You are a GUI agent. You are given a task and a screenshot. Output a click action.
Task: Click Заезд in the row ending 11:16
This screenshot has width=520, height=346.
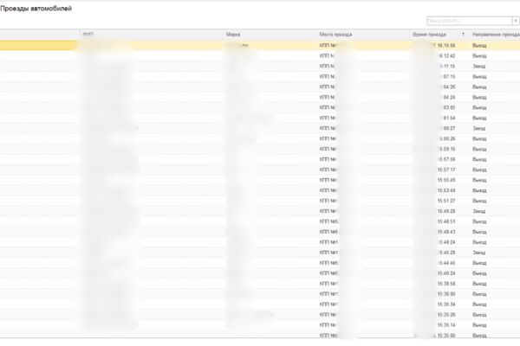point(479,67)
